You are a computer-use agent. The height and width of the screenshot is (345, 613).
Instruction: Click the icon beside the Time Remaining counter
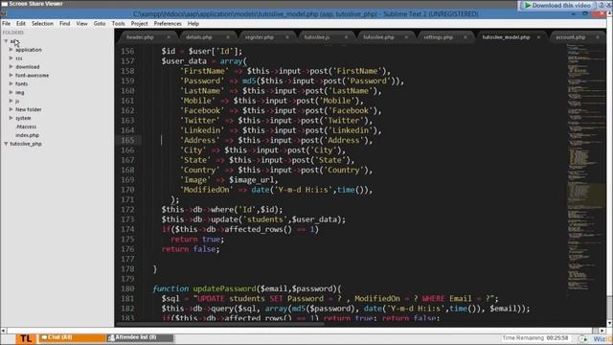[583, 338]
